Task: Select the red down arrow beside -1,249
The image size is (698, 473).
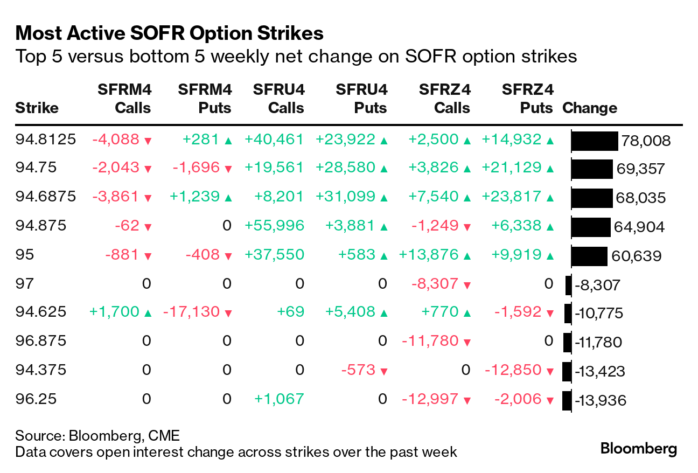Action: click(467, 227)
